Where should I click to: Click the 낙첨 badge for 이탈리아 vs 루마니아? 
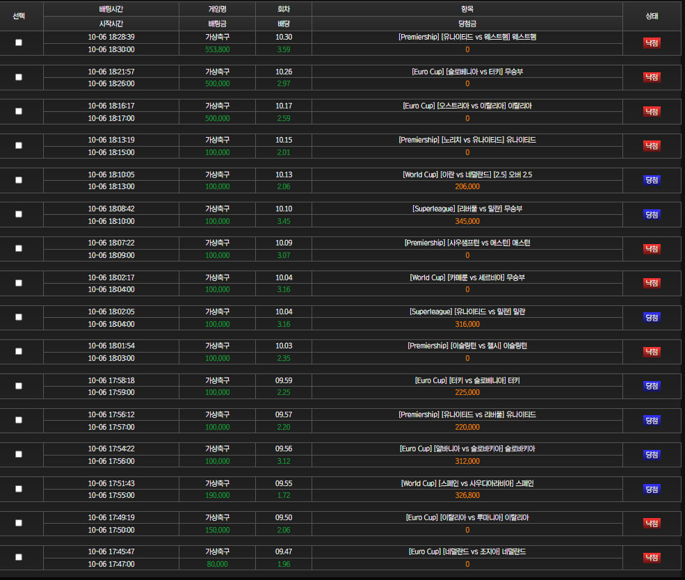(652, 523)
